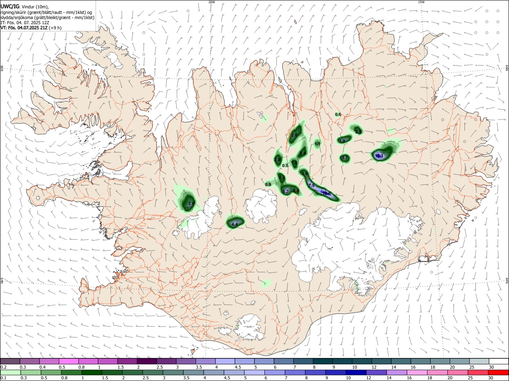Click the 12.6 precipitation value on the map
509x381 pixels.
pyautogui.click(x=326, y=194)
